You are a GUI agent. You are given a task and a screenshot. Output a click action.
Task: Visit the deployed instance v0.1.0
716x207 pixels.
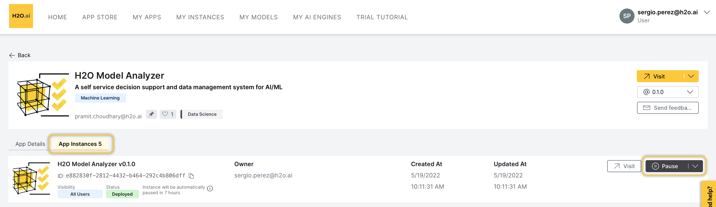click(x=624, y=166)
